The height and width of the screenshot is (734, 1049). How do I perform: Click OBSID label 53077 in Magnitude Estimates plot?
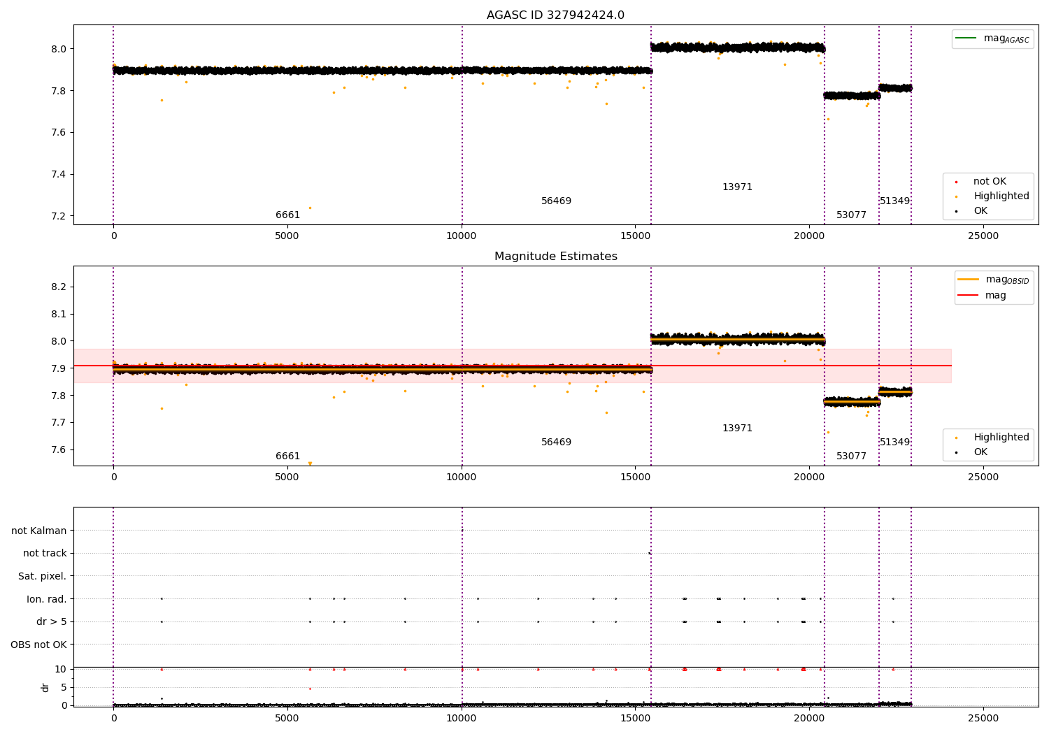(x=851, y=456)
